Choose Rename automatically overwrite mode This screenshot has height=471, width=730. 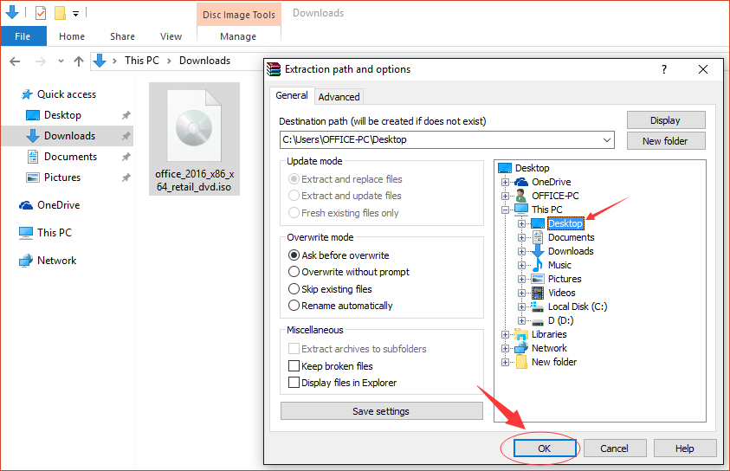[294, 306]
